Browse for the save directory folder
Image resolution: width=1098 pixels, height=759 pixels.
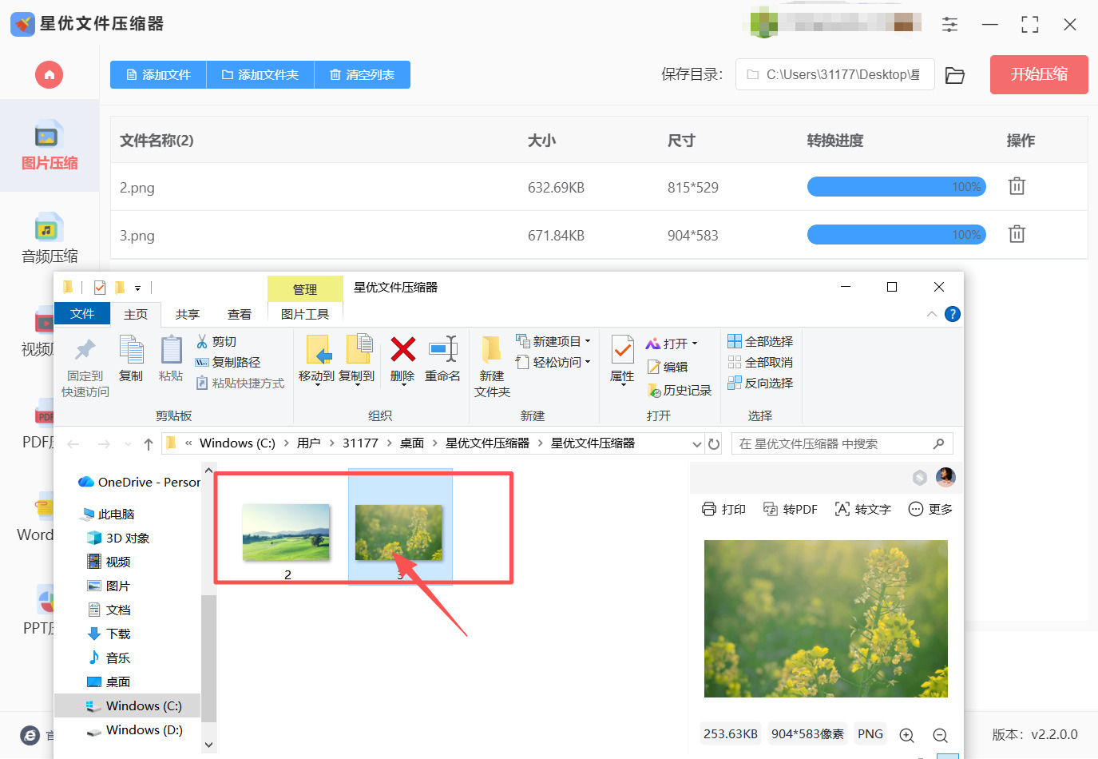pyautogui.click(x=955, y=75)
